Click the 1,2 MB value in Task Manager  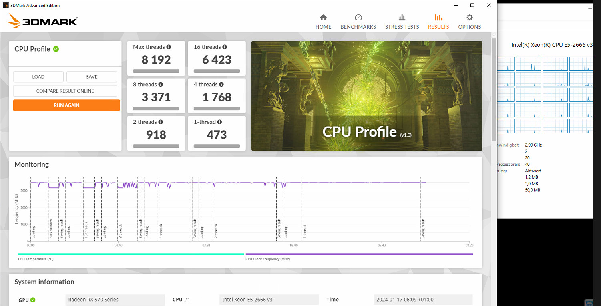531,177
